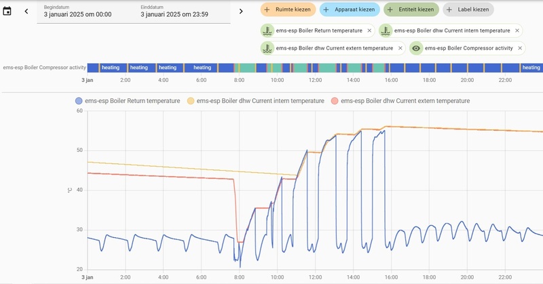Remove the Boiler Return temperature chip
Screen dimensions: 543x284
tap(369, 31)
